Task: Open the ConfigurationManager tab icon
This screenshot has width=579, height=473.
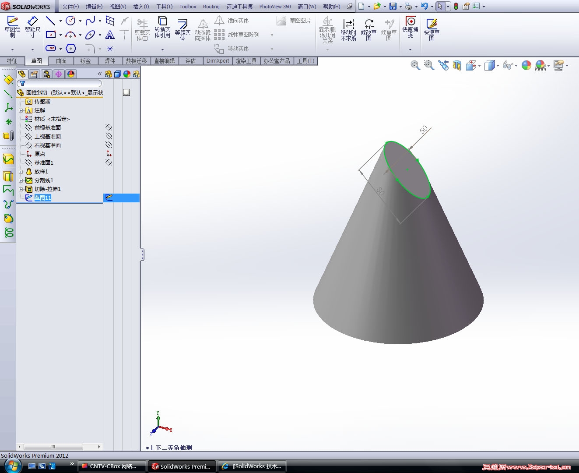Action: pos(46,74)
